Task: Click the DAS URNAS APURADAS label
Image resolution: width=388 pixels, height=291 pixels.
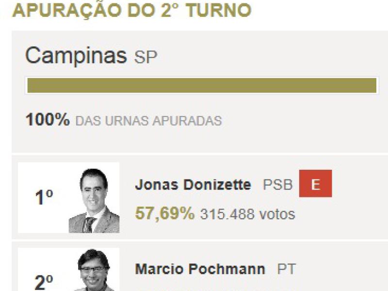Action: (148, 121)
